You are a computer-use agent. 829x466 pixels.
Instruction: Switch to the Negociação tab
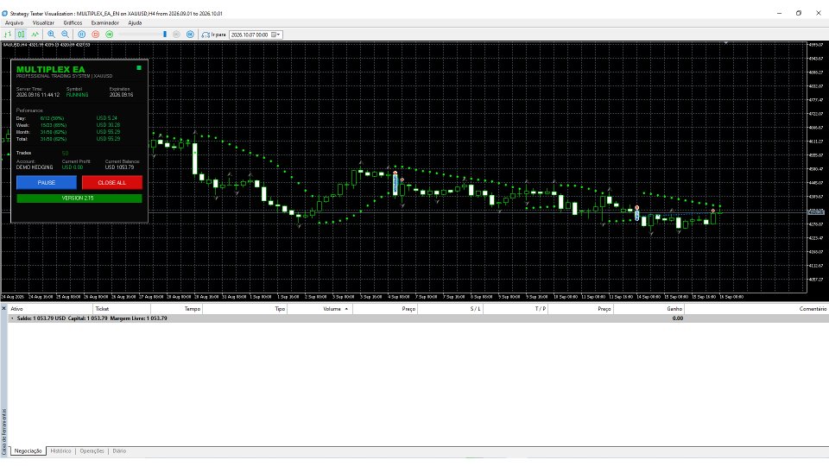click(x=28, y=450)
